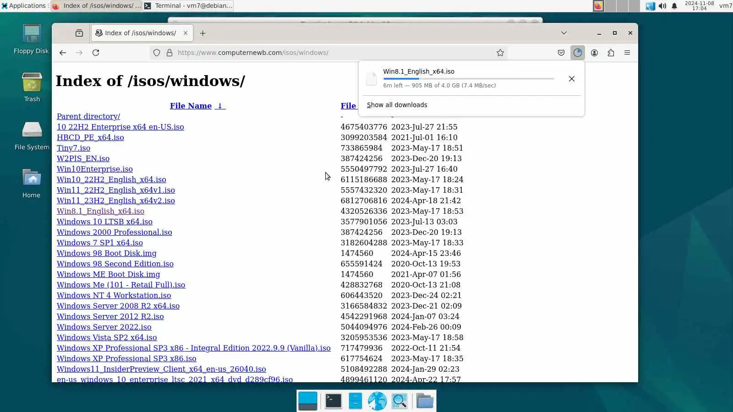Image resolution: width=733 pixels, height=412 pixels.
Task: Go forward one page in Firefox
Action: pyautogui.click(x=79, y=53)
